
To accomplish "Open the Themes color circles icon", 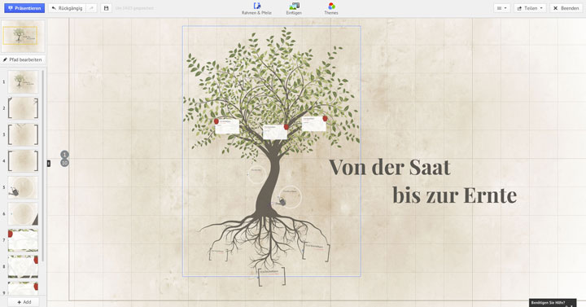I will [331, 6].
